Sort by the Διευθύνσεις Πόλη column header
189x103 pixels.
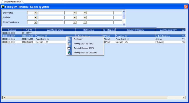168,30
